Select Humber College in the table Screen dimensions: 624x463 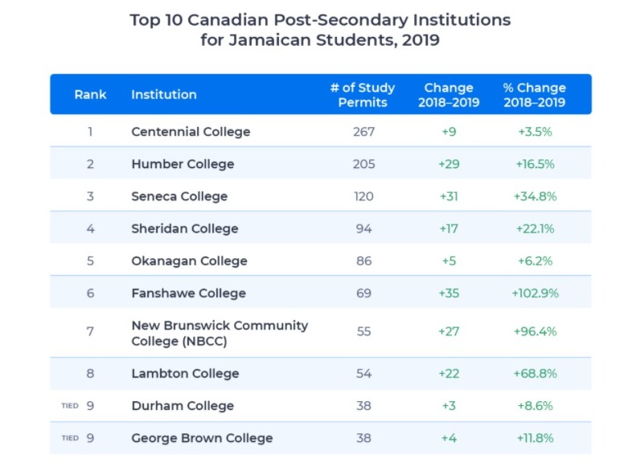[x=183, y=164]
